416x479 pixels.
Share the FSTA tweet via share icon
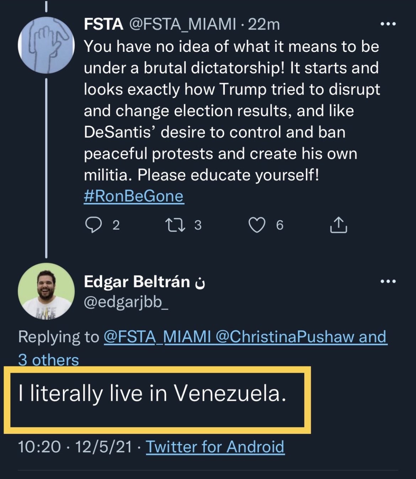pyautogui.click(x=338, y=225)
